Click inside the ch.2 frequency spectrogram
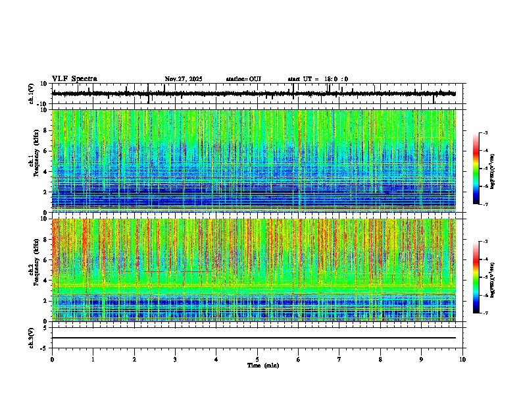 pyautogui.click(x=254, y=270)
